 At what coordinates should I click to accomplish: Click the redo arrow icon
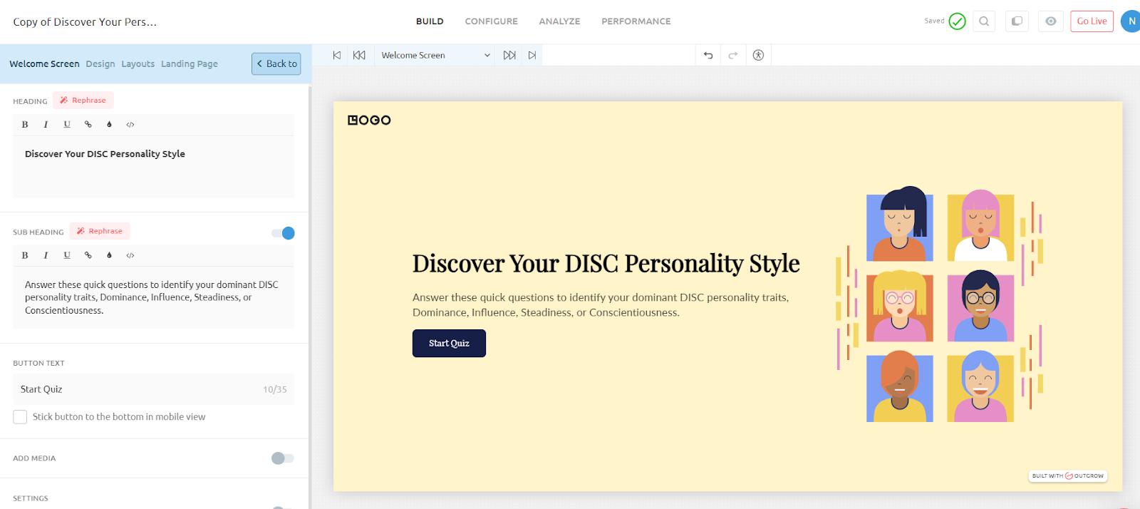pyautogui.click(x=732, y=56)
